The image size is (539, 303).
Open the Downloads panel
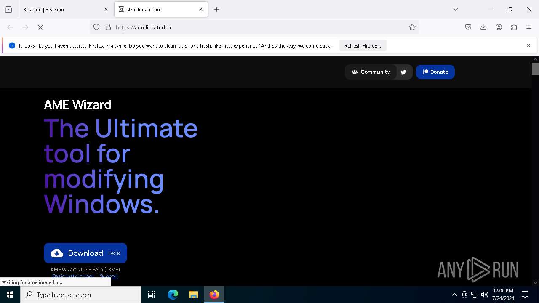[x=483, y=27]
